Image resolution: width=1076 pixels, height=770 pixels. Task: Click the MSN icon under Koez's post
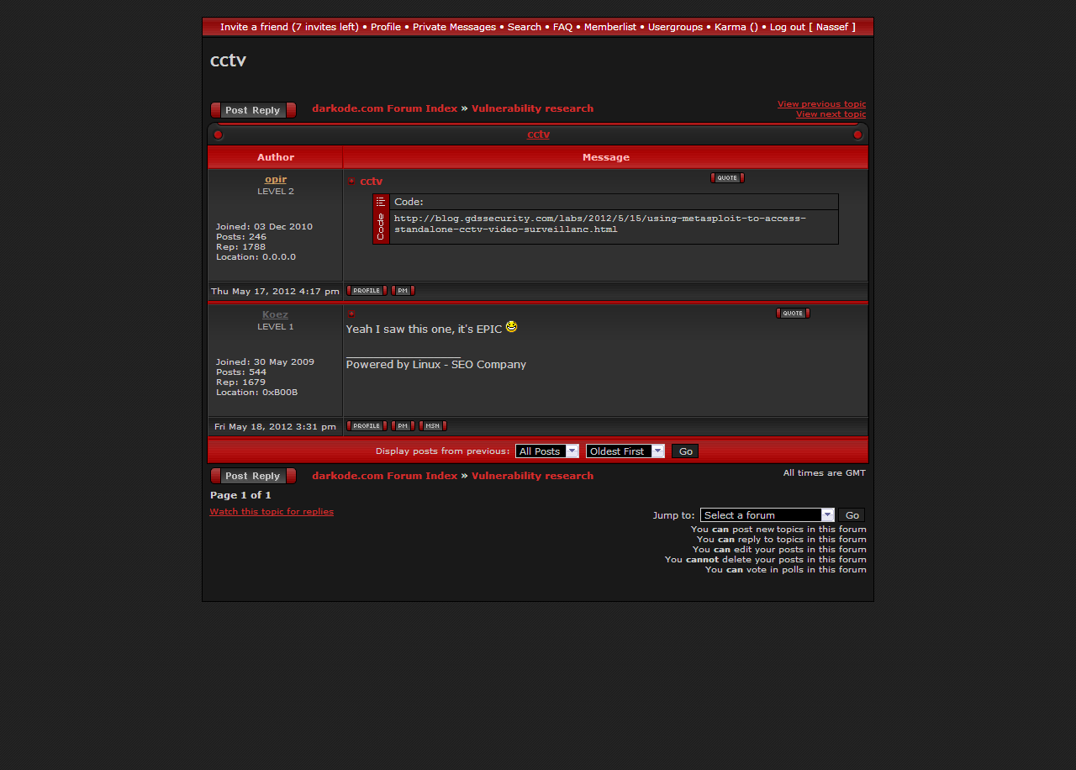pos(432,426)
